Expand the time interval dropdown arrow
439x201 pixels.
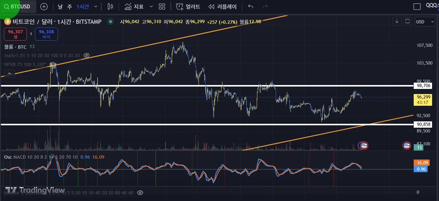click(96, 7)
